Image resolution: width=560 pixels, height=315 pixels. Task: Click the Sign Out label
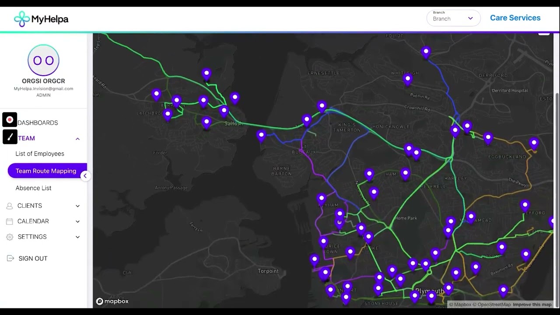coord(33,259)
